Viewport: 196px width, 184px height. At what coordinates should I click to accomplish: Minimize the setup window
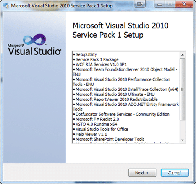point(159,4)
